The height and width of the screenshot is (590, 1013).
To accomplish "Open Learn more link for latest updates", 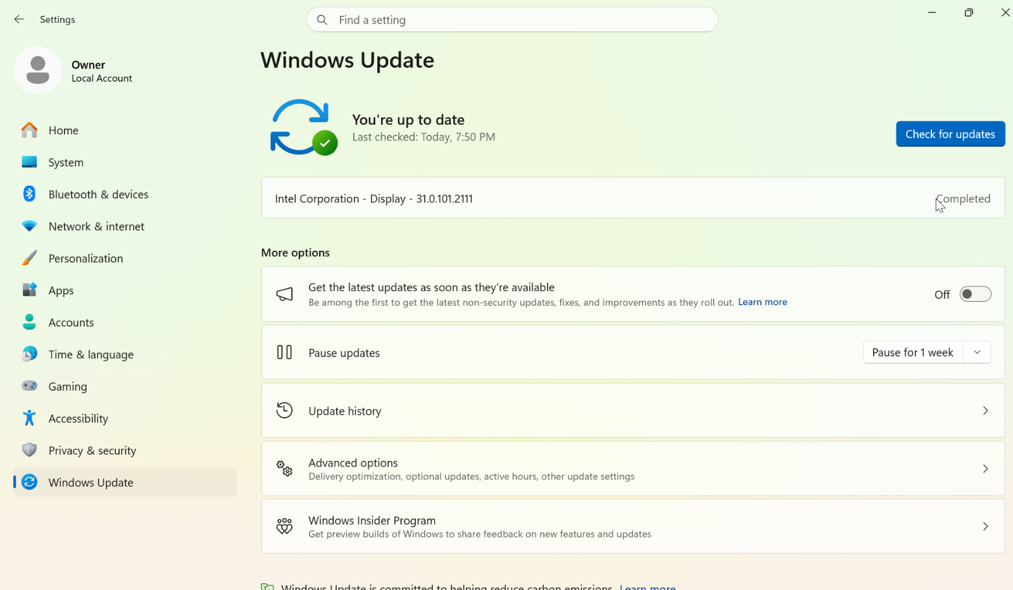I will [x=762, y=303].
